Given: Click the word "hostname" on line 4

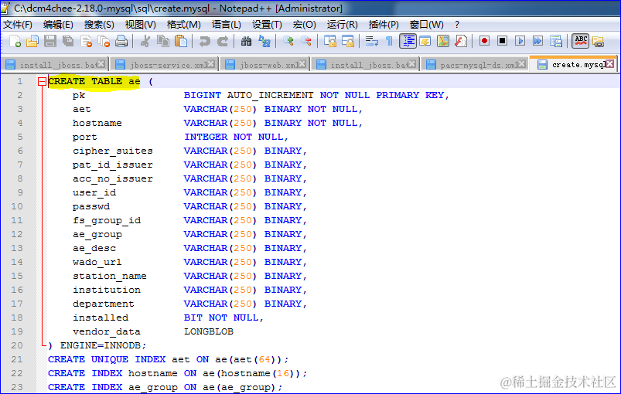Looking at the screenshot, I should 97,123.
